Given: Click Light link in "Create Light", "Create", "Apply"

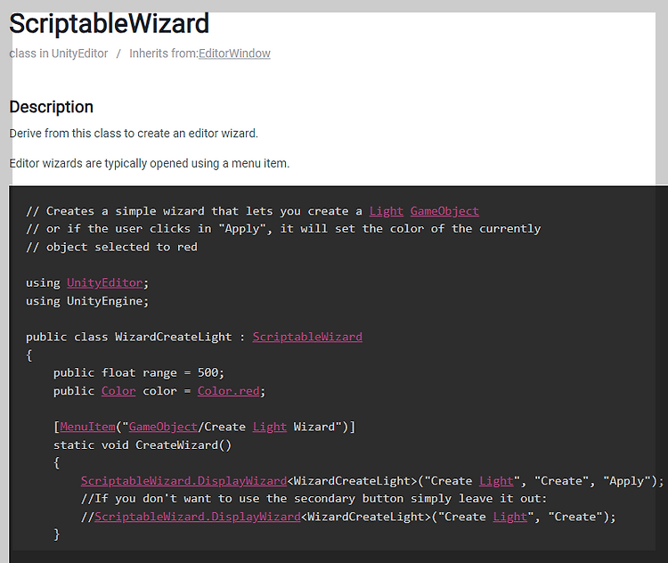Looking at the screenshot, I should [496, 480].
